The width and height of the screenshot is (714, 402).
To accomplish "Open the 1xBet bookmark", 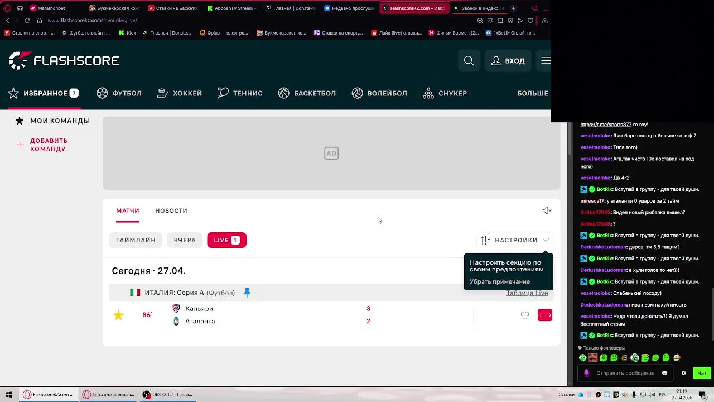I will (x=510, y=33).
